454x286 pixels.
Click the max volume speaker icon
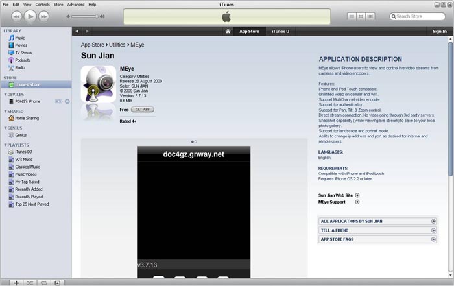pyautogui.click(x=102, y=16)
